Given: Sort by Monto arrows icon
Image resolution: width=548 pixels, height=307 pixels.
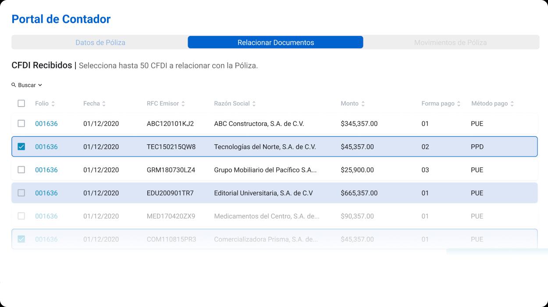Looking at the screenshot, I should [x=363, y=104].
